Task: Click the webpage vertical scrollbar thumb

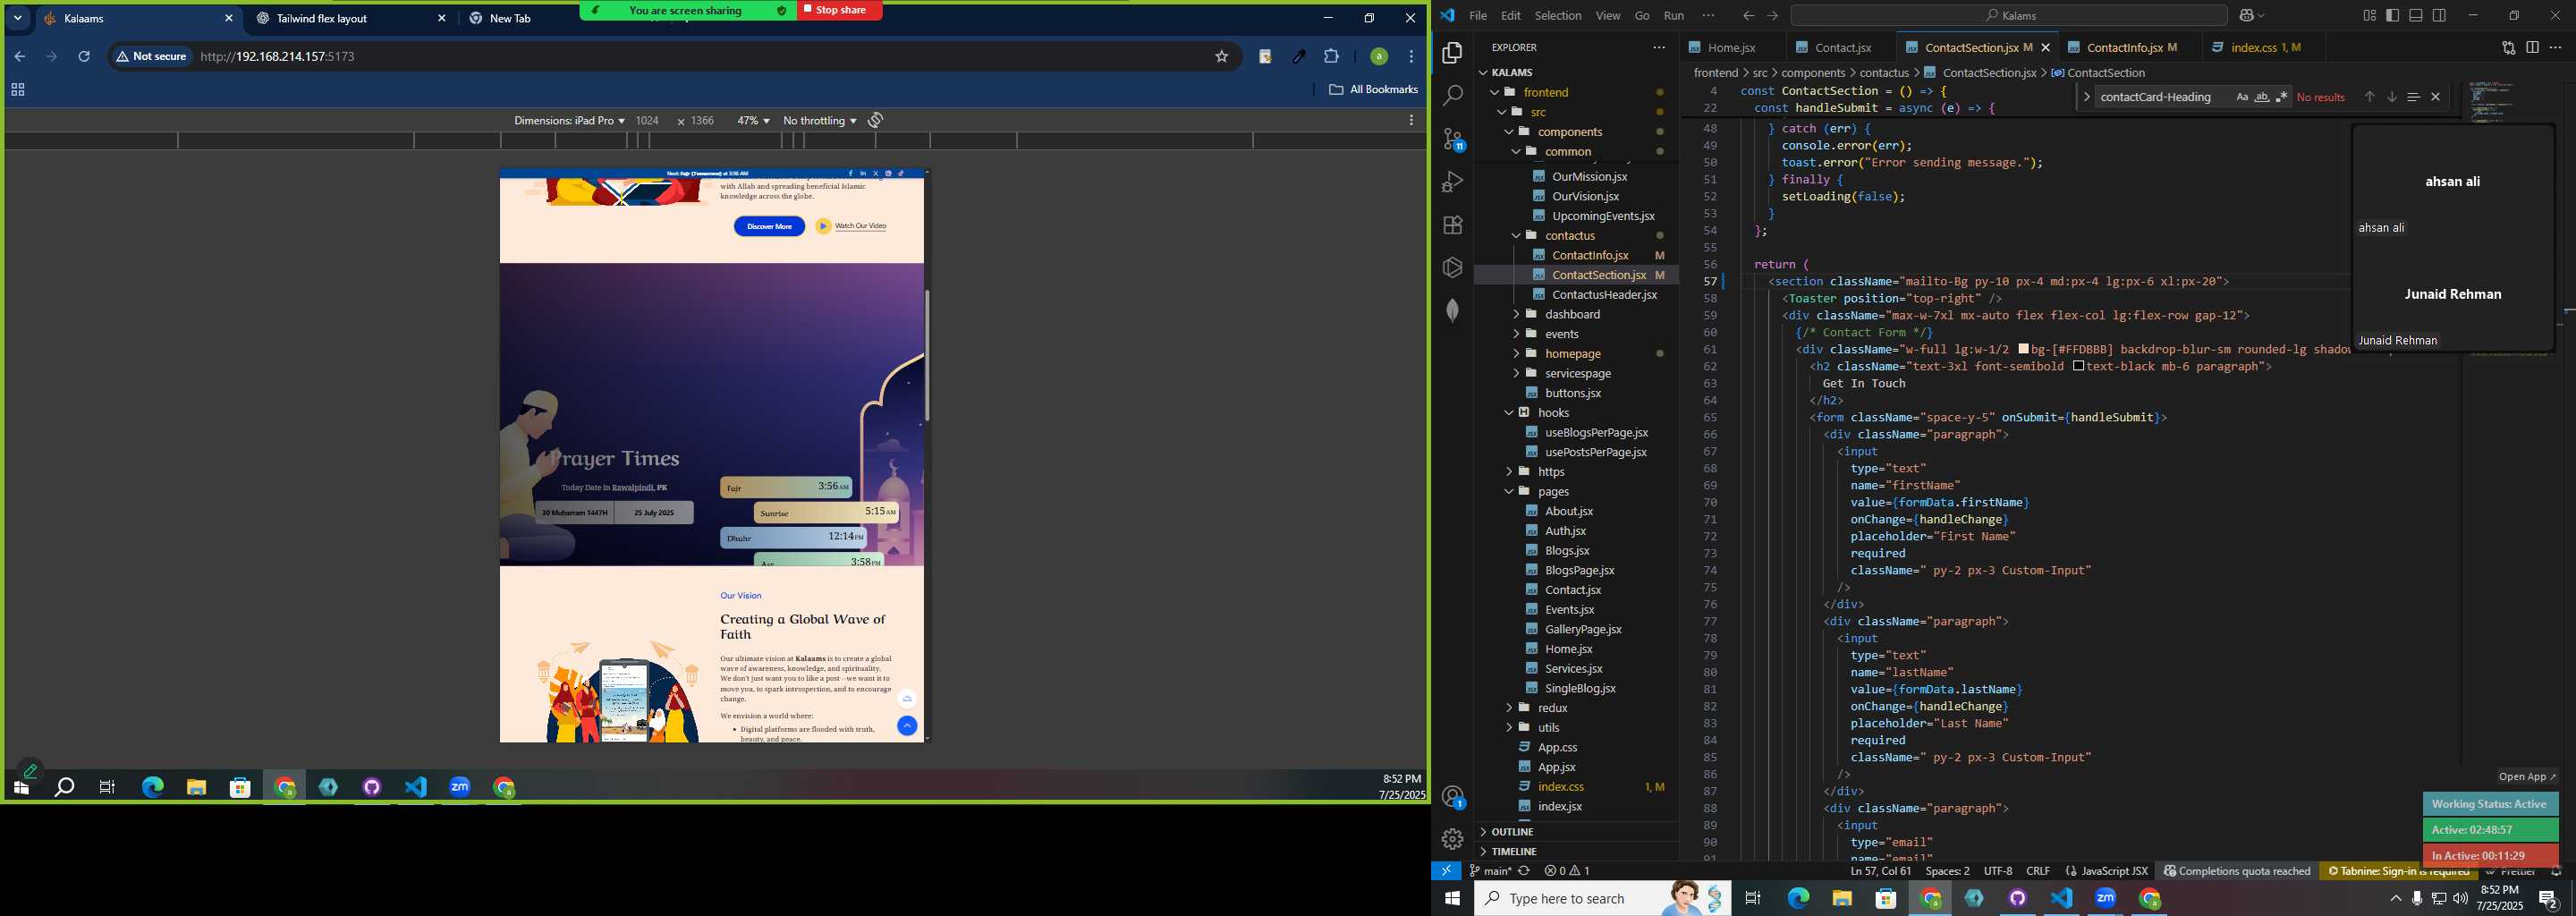Action: tap(927, 355)
